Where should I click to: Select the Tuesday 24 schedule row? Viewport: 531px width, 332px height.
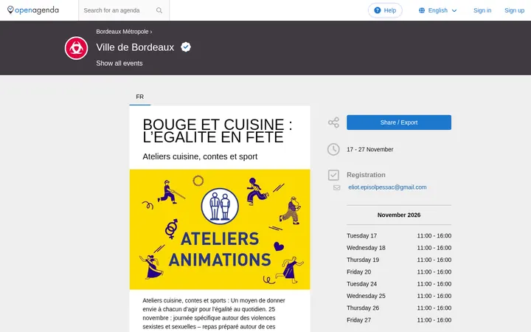[x=399, y=284]
